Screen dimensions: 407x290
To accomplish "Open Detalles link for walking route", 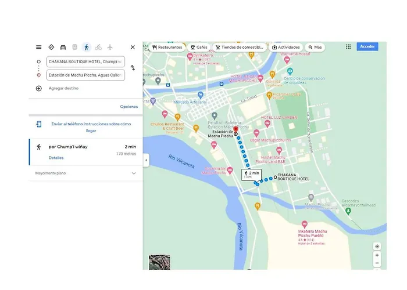I will point(56,158).
